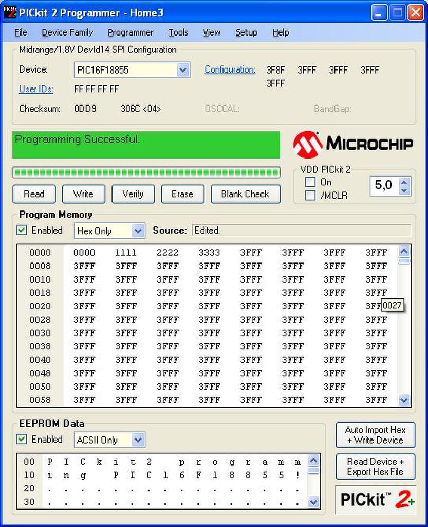Image resolution: width=428 pixels, height=527 pixels.
Task: Open the Setup menu
Action: (x=246, y=32)
